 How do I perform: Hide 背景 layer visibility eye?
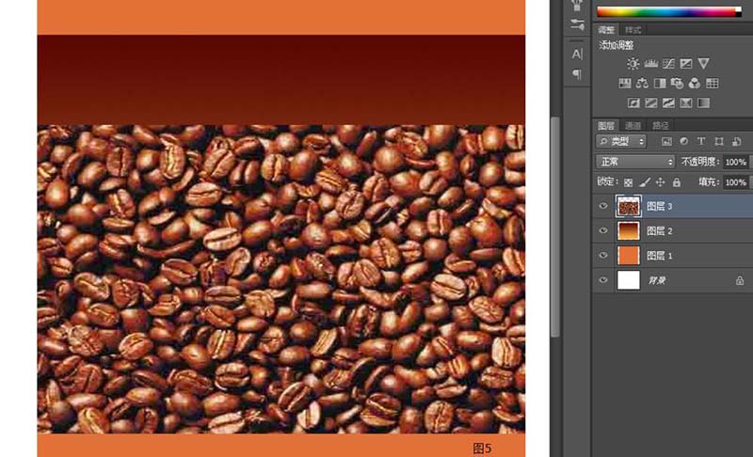(603, 280)
